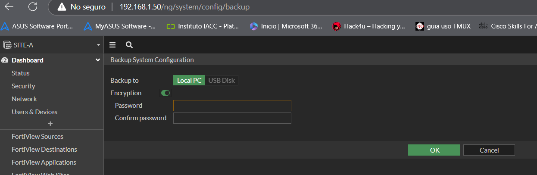Screen dimensions: 537x175
Task: Disable the Encryption toggle
Action: [165, 93]
